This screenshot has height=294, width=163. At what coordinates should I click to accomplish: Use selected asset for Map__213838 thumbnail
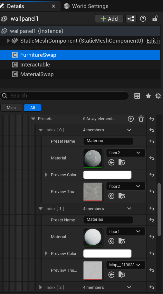click(x=111, y=275)
